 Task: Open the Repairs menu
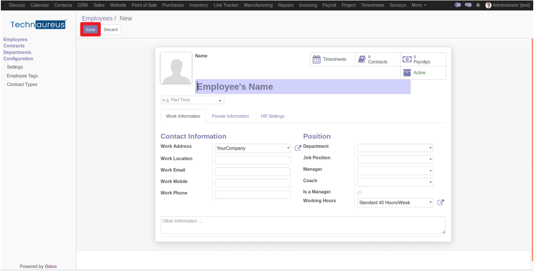point(286,5)
